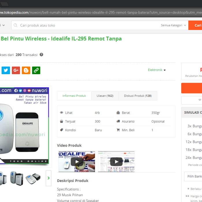Screen dimensions: 202x202
Task: Expand the dropdown chevron left of search
Action: pyautogui.click(x=3, y=25)
